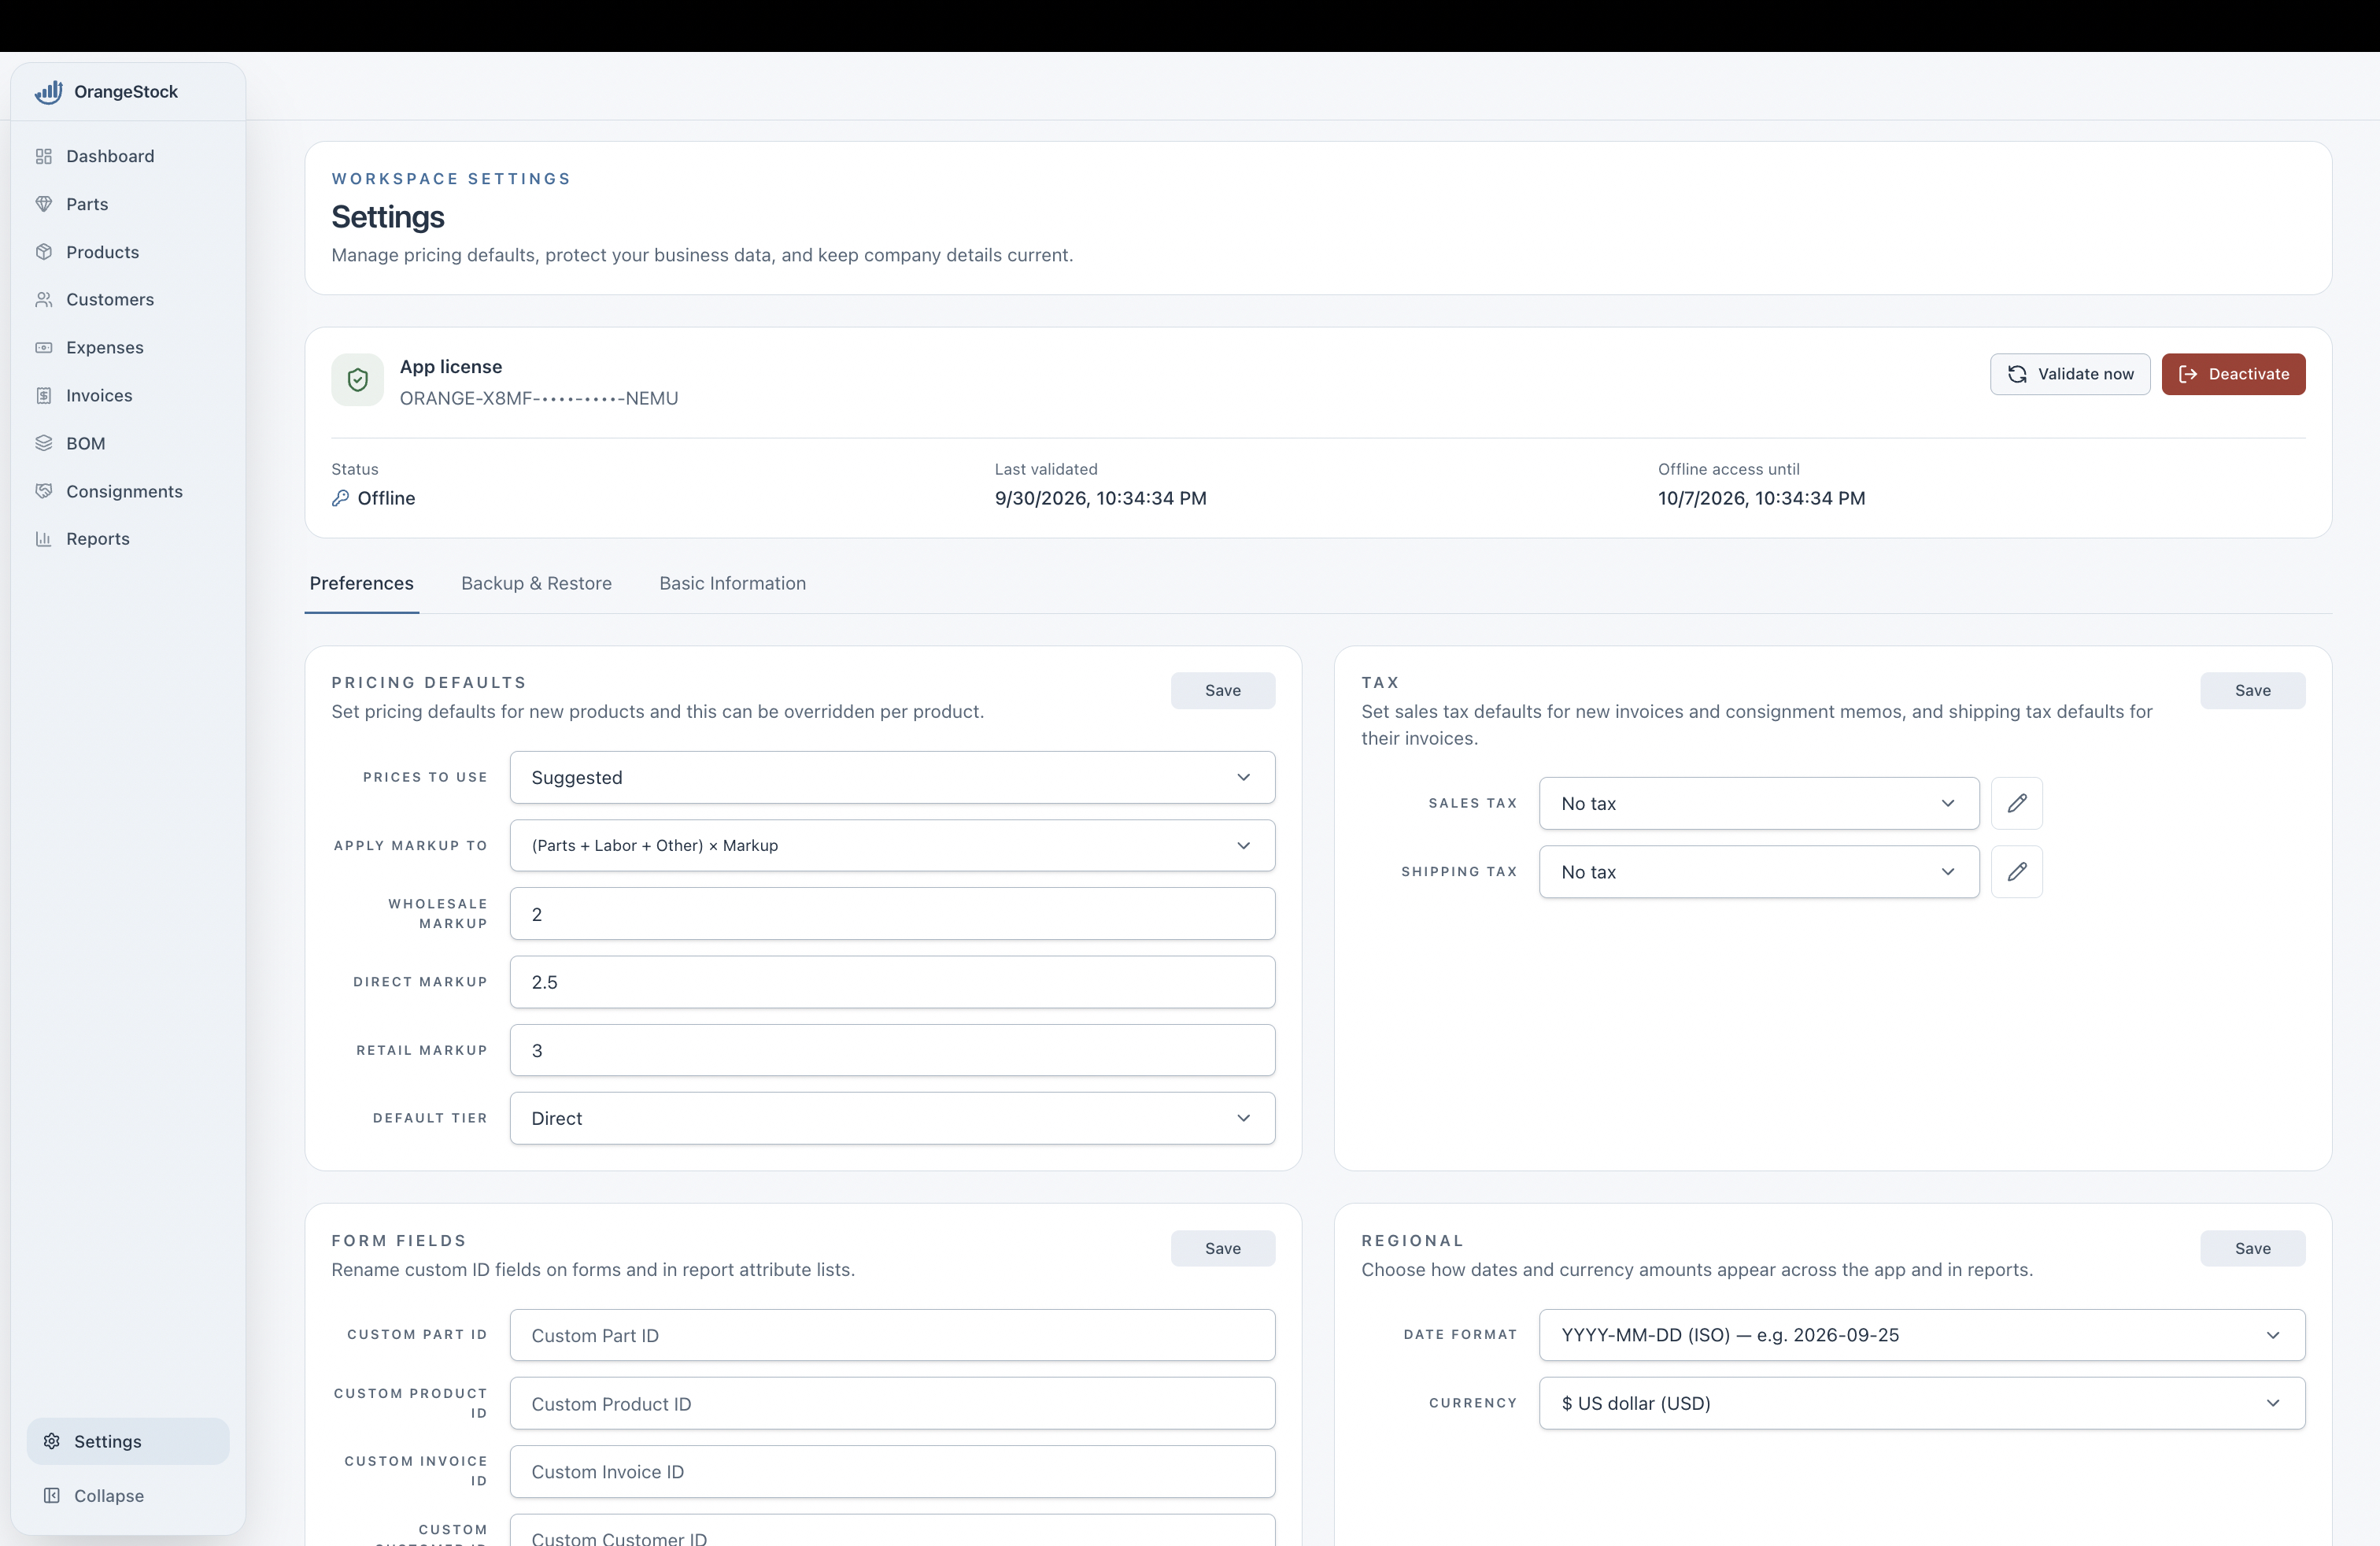The width and height of the screenshot is (2380, 1546).
Task: Click the Custom Invoice ID field
Action: 892,1472
